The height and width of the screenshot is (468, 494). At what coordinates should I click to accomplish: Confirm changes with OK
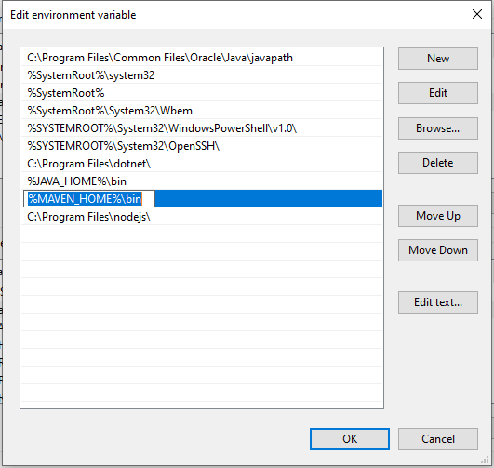350,439
